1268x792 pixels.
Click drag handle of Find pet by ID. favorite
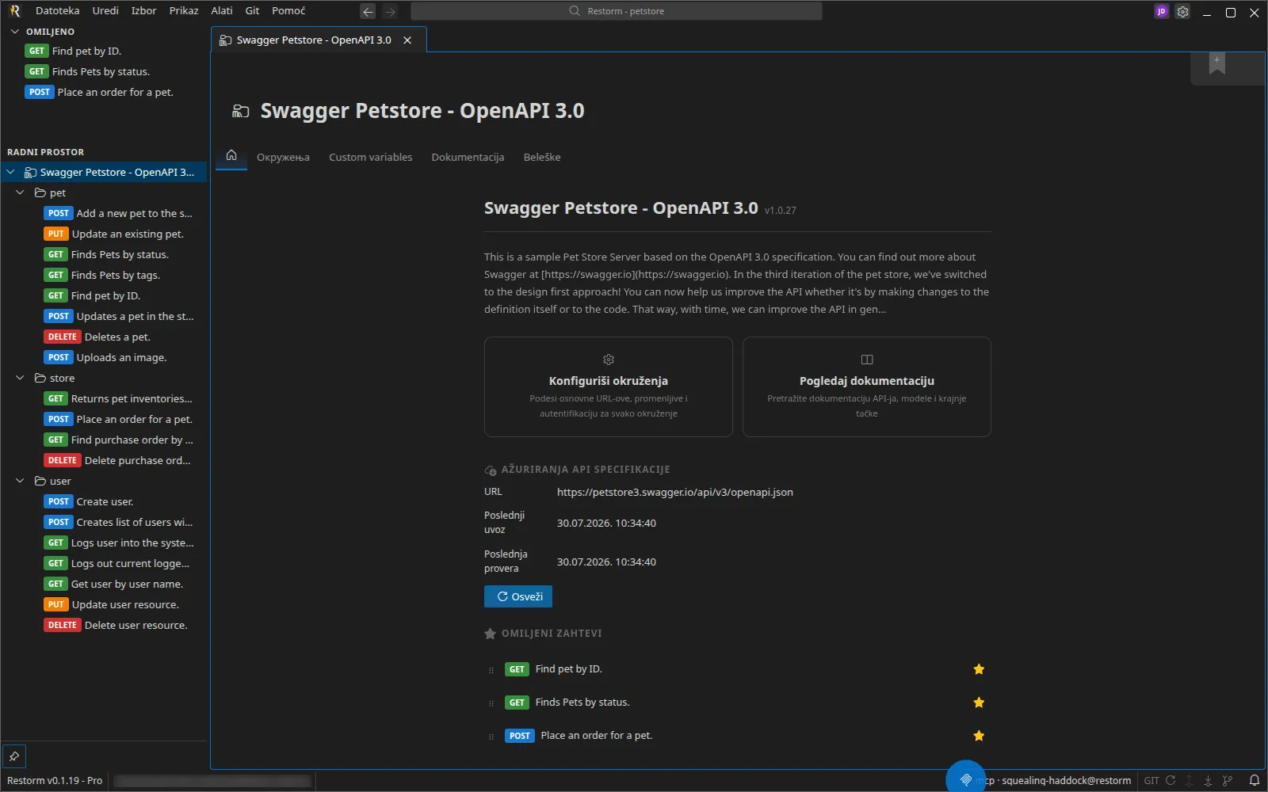click(x=491, y=670)
